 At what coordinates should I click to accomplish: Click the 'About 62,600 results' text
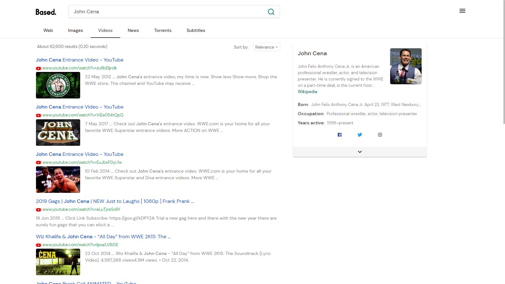[72, 46]
